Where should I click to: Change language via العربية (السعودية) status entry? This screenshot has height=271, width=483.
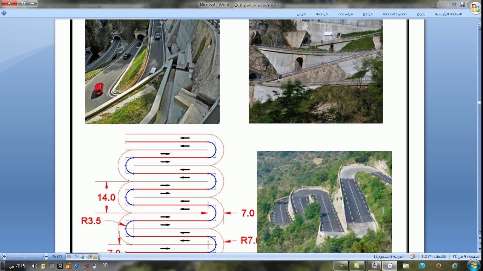389,257
